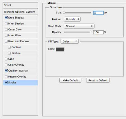Select the Stroke label in styles list

(x=12, y=82)
